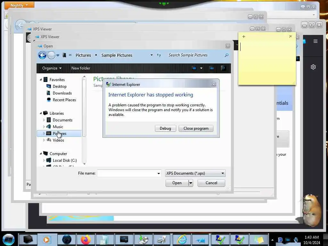Open the address bar history dropdown
Screen dimensions: 328x246
click(x=152, y=55)
